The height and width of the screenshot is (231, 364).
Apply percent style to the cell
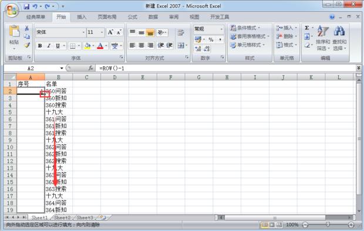[211, 40]
